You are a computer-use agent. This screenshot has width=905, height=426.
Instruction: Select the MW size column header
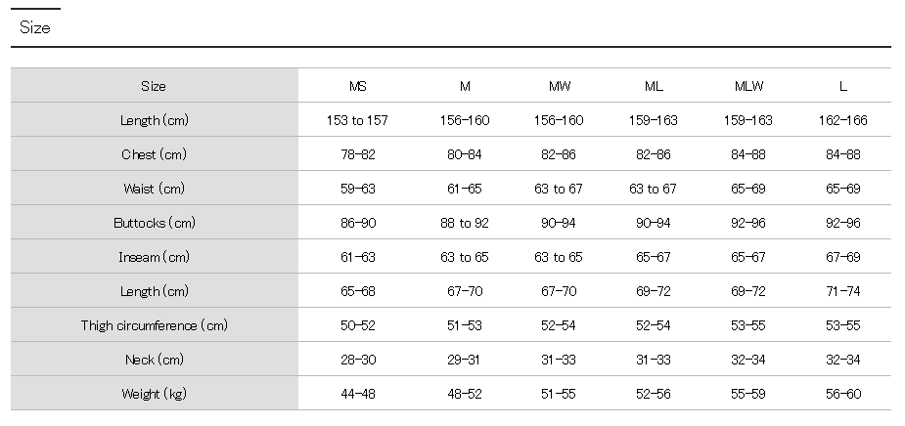coord(560,86)
